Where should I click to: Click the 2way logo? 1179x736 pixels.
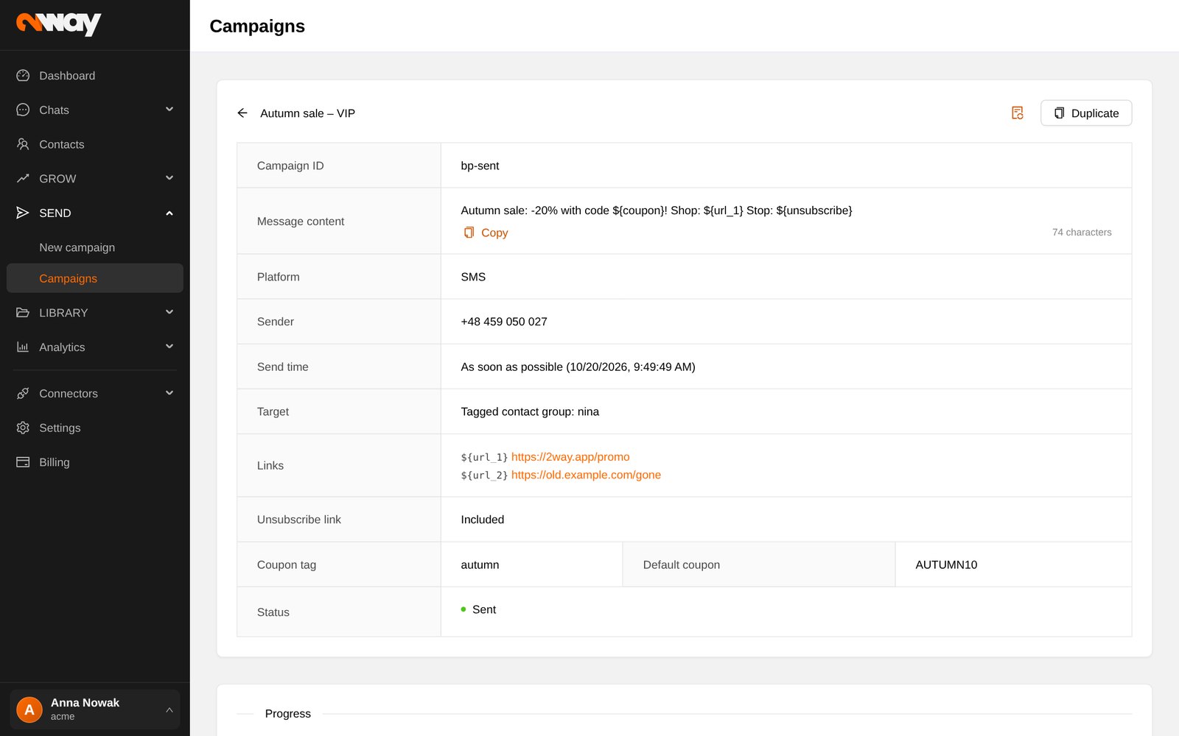[x=58, y=24]
